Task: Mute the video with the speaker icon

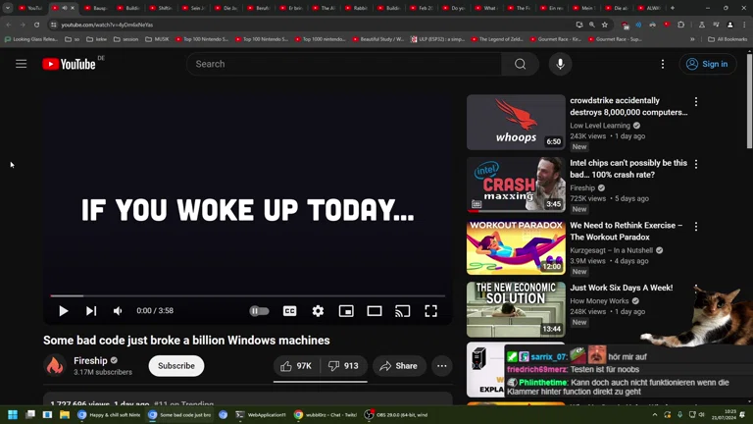Action: point(118,311)
